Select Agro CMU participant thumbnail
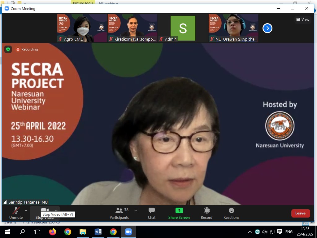 82,28
